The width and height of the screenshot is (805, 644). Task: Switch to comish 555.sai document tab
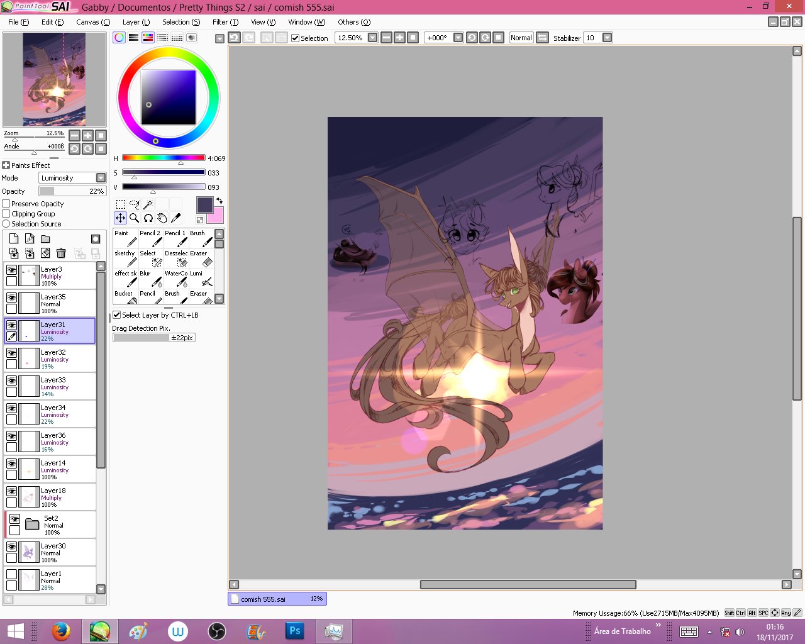pyautogui.click(x=277, y=599)
